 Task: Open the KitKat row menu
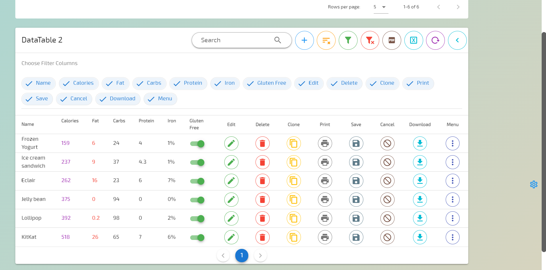tap(453, 237)
